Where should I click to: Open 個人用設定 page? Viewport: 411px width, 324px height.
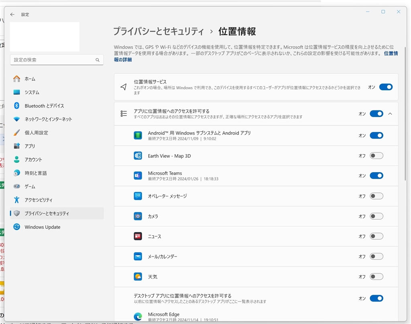click(57, 132)
